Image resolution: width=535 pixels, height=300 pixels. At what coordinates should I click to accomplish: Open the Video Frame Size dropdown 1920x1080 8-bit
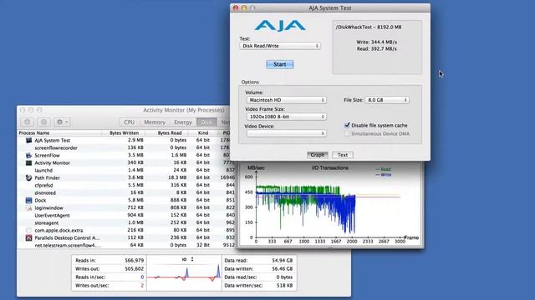point(286,117)
